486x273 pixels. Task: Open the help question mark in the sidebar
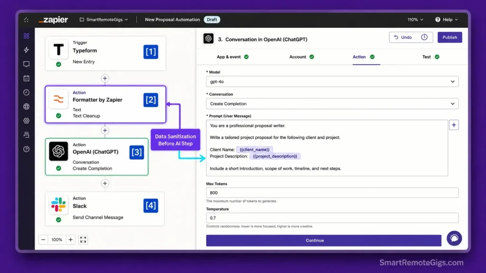tap(27, 149)
